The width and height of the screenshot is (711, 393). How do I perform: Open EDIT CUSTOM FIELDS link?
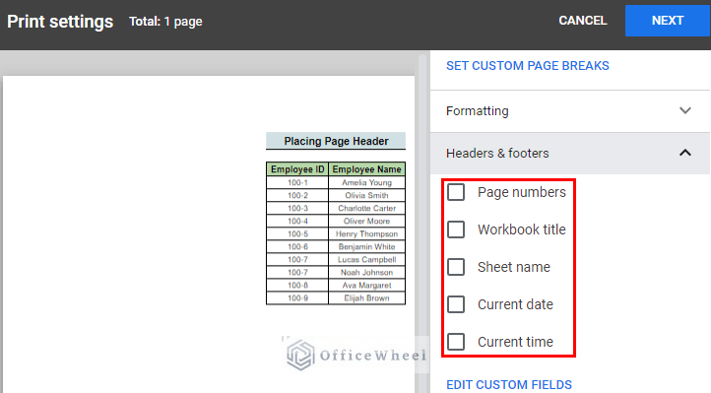(509, 384)
